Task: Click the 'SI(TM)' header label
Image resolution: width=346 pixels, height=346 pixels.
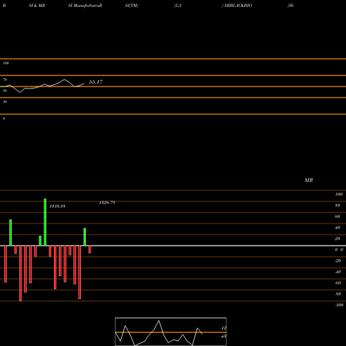Action: pyautogui.click(x=131, y=6)
